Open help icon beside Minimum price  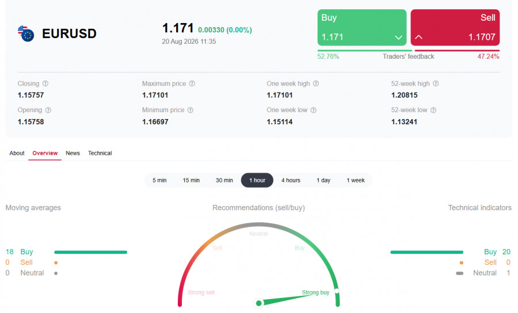191,110
